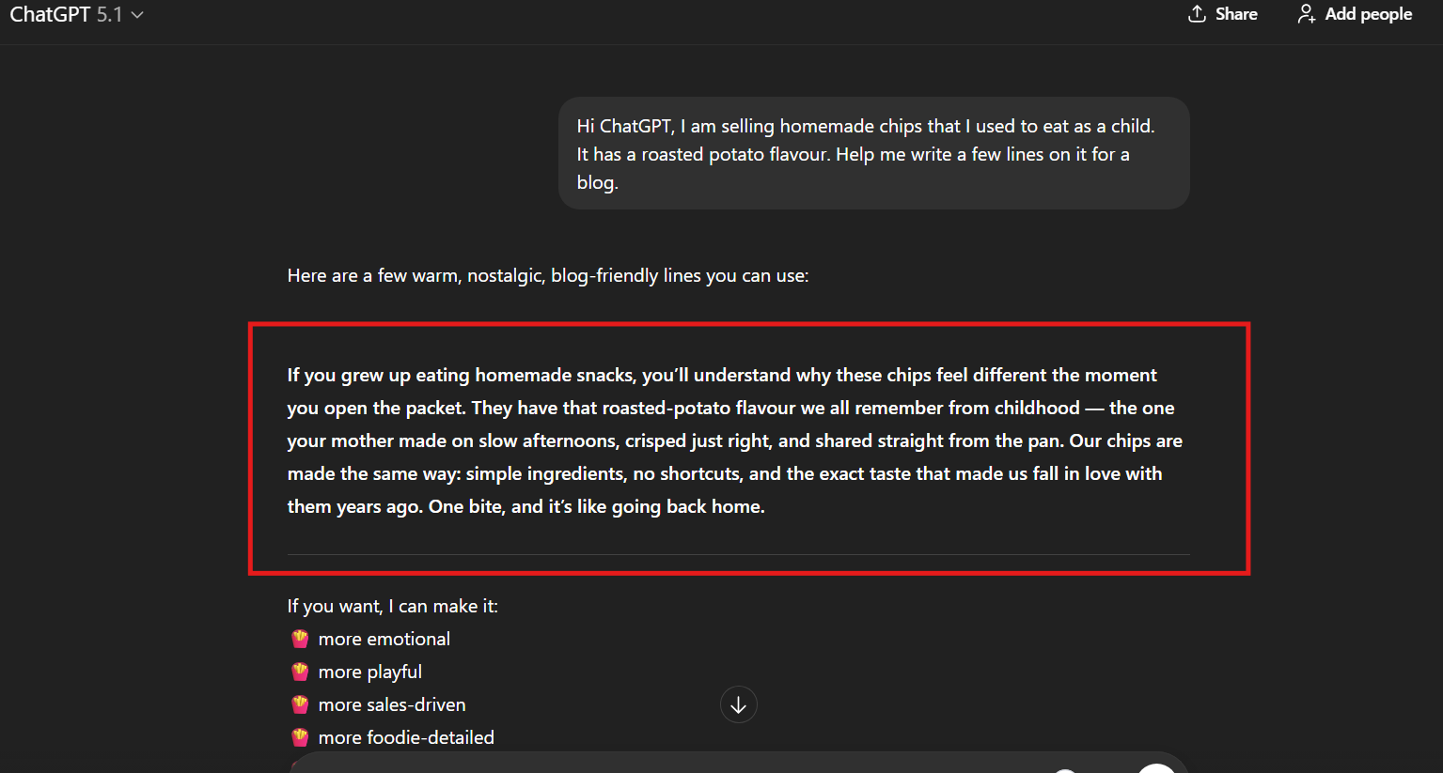The image size is (1443, 773).
Task: Click the more sales-driven option text
Action: pos(392,705)
